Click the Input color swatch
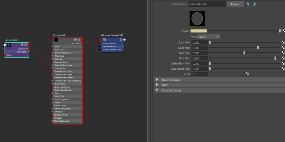Viewport: 285px width, 142px height. tap(198, 31)
